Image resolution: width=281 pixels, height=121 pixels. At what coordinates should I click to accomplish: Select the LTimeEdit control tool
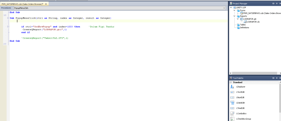[x=240, y=108]
